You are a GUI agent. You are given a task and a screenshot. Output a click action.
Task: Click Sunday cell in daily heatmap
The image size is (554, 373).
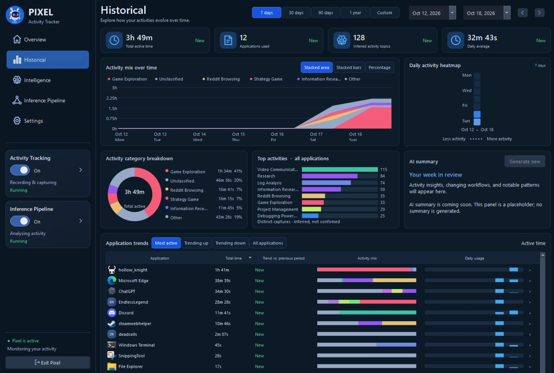[x=477, y=122]
